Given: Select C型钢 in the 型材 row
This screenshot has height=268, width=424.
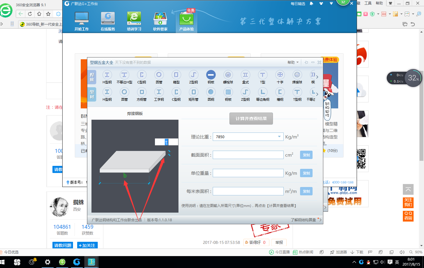Looking at the screenshot, I should [176, 94].
